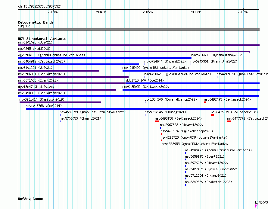The width and height of the screenshot is (268, 209).
Task: Click the red nsv6475879 variant block
Action: tap(213, 115)
